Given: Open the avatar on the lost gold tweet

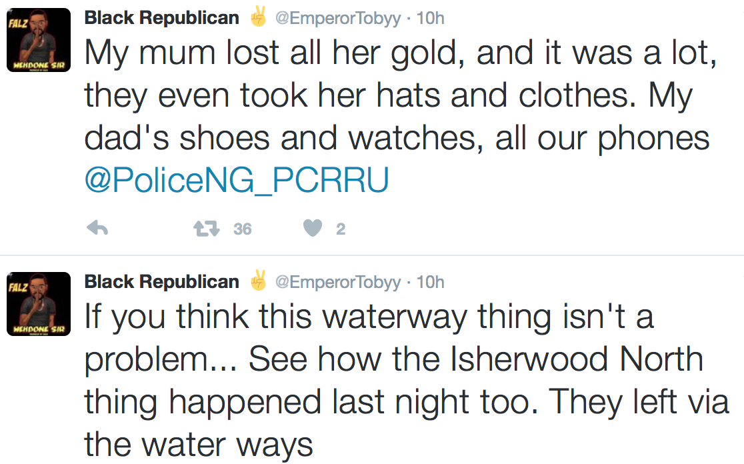Looking at the screenshot, I should (x=39, y=40).
